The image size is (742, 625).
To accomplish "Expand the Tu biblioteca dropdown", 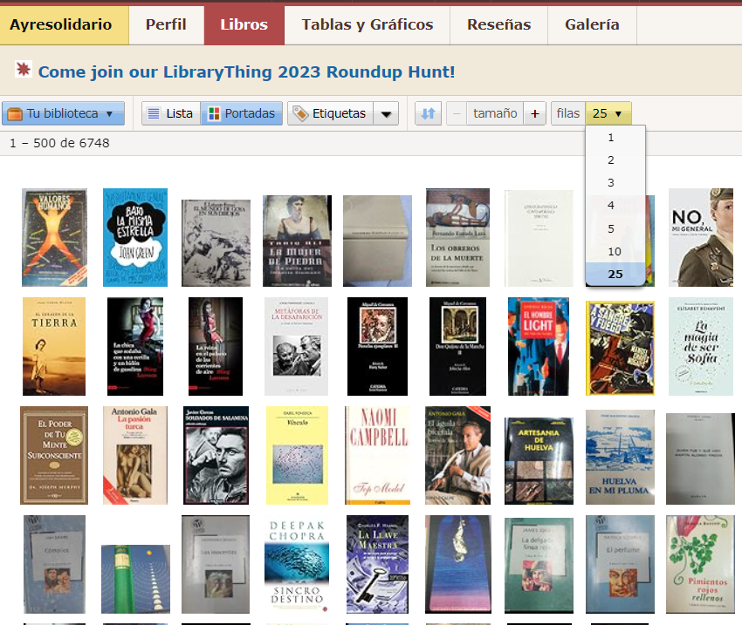I will (64, 113).
